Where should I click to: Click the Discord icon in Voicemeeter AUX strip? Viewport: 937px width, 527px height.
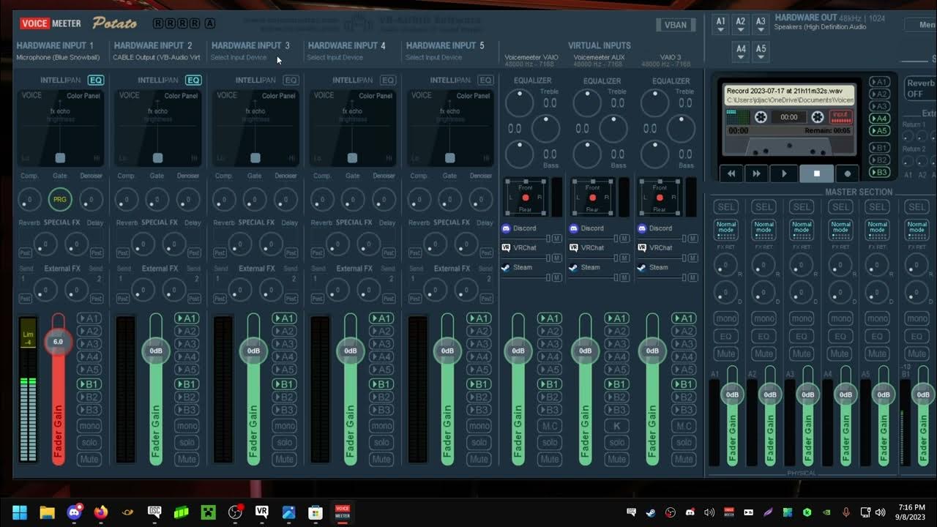(x=574, y=228)
